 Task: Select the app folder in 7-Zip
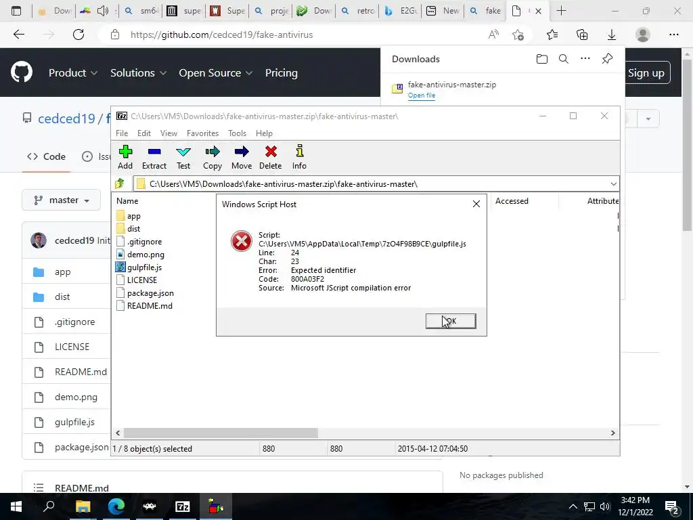click(x=129, y=216)
